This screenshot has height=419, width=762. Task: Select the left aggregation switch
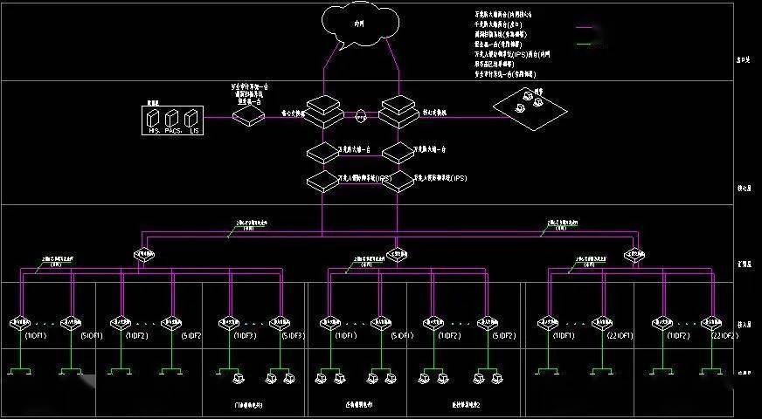pyautogui.click(x=144, y=255)
